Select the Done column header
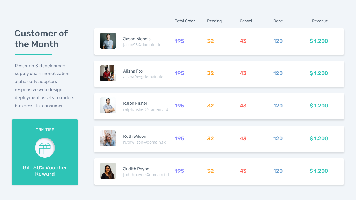 [278, 21]
